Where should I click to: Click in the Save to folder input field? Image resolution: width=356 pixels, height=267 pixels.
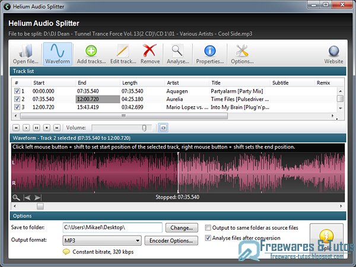tap(112, 227)
